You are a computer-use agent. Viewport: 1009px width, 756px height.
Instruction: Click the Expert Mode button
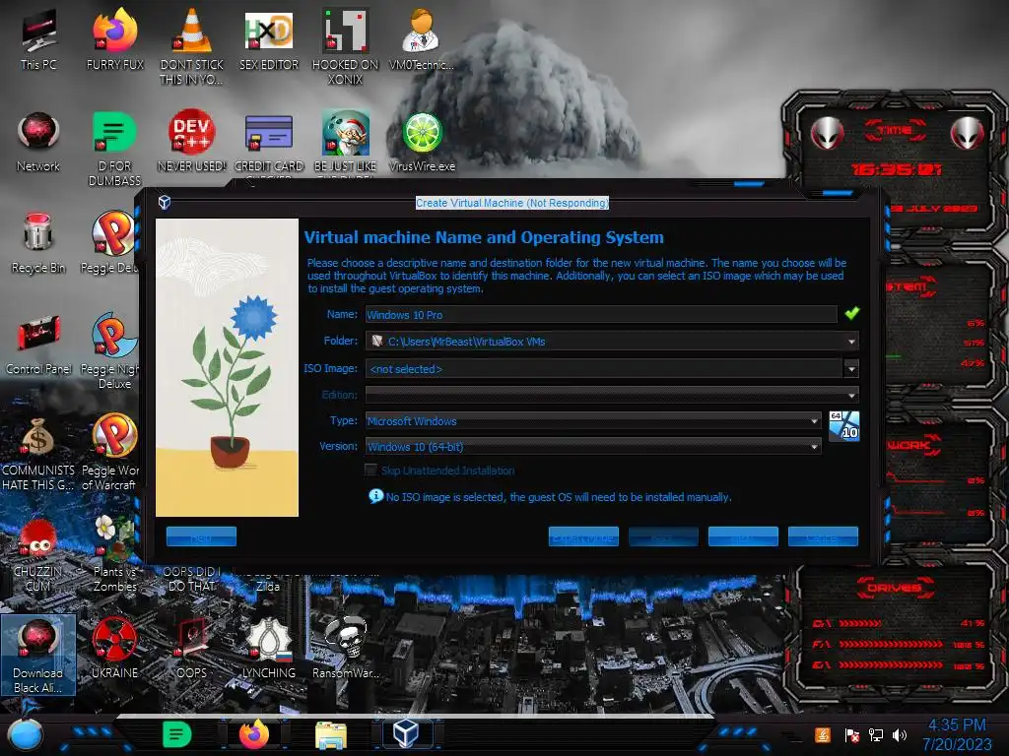[x=583, y=536]
